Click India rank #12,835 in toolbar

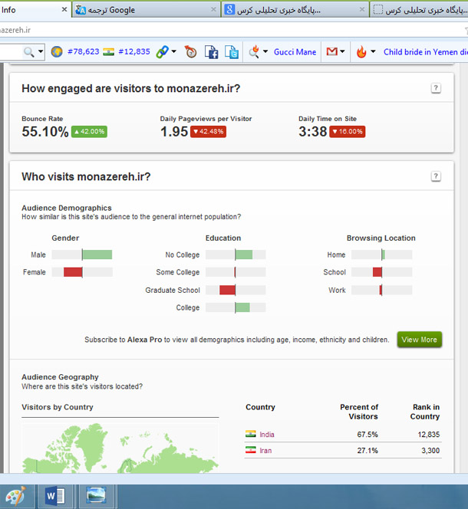pyautogui.click(x=134, y=51)
